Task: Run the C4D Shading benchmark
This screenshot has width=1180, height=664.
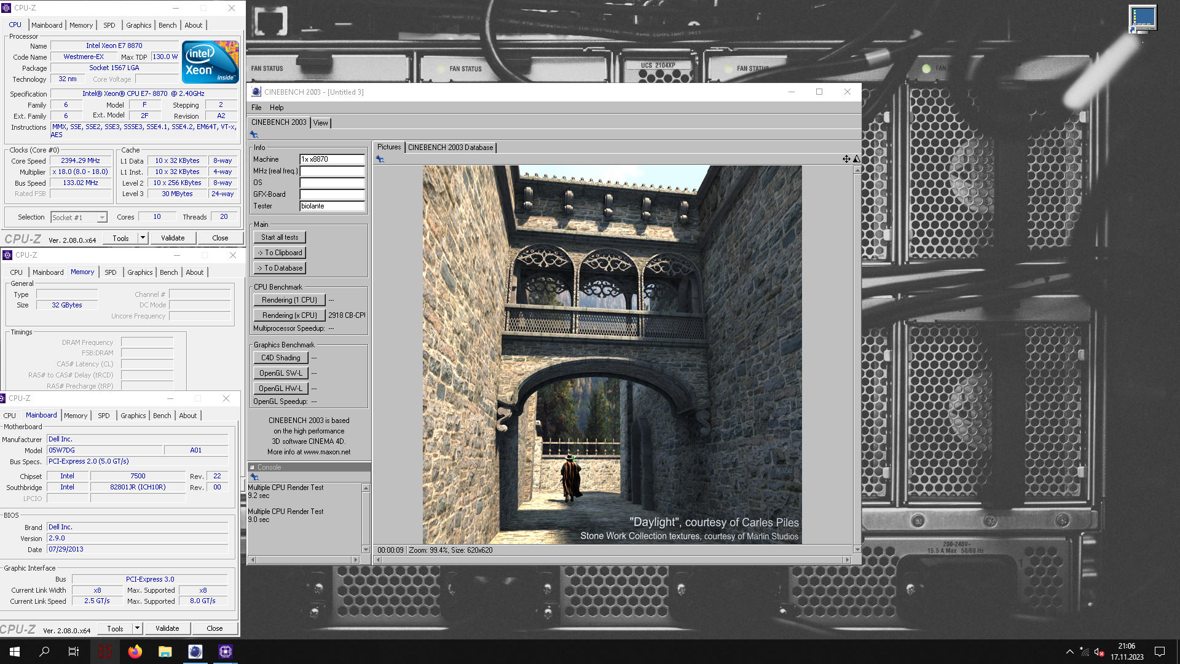Action: [x=281, y=358]
